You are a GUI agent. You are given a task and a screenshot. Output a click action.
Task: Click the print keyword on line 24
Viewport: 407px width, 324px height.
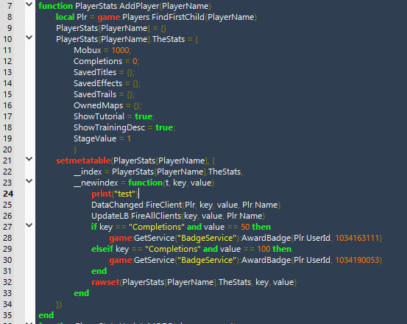click(102, 194)
